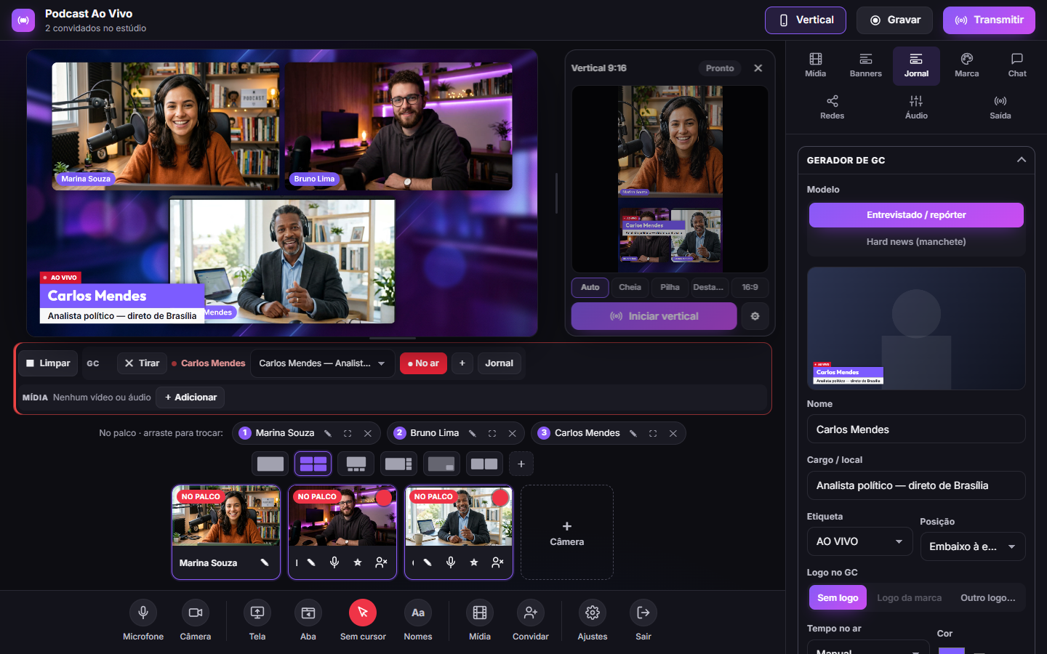Image resolution: width=1047 pixels, height=654 pixels.
Task: Toggle the Microfone in the bottom toolbar
Action: point(143,613)
